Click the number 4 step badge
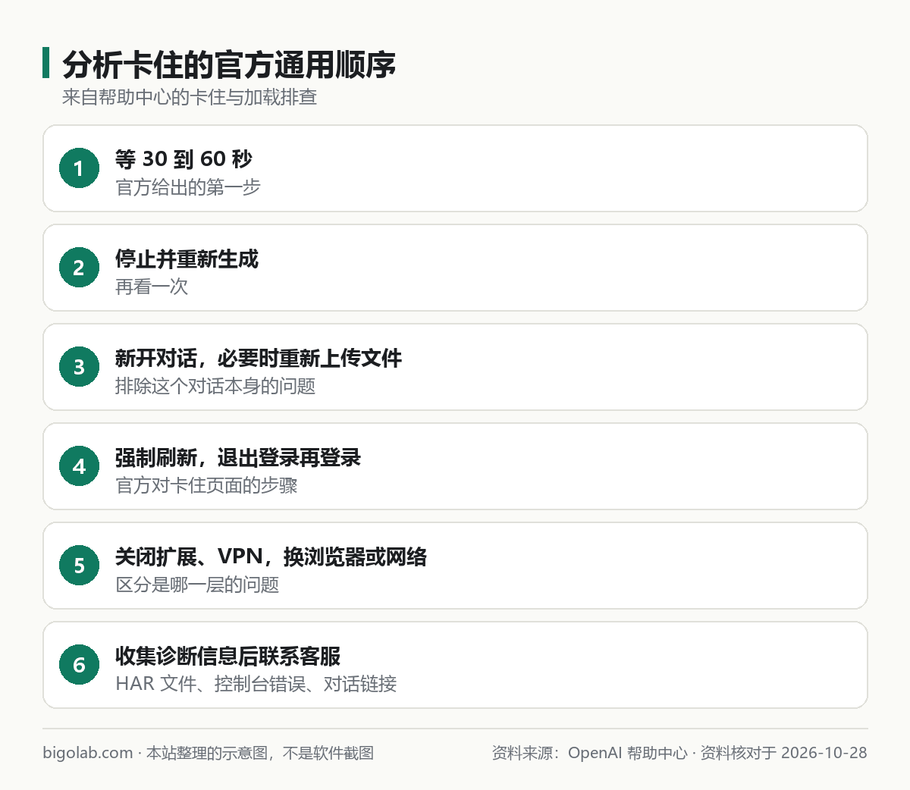 coord(79,466)
